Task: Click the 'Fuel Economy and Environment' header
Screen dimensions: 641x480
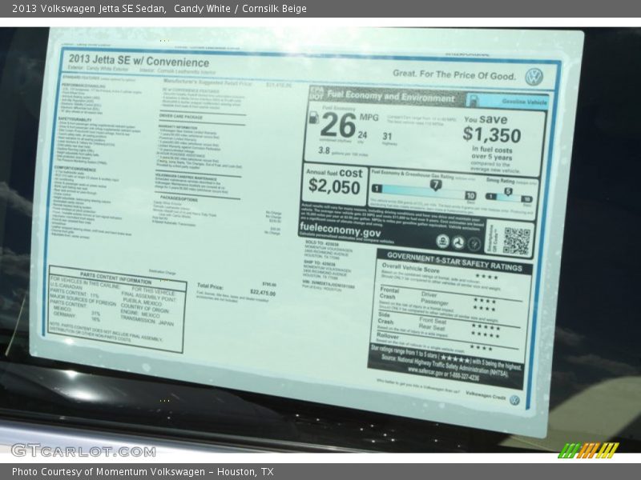Action: click(x=390, y=96)
